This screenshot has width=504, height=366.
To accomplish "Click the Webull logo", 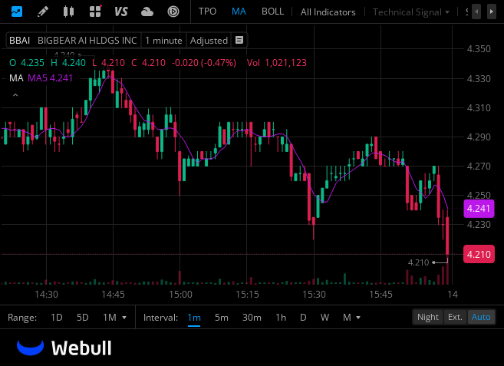I will click(64, 348).
